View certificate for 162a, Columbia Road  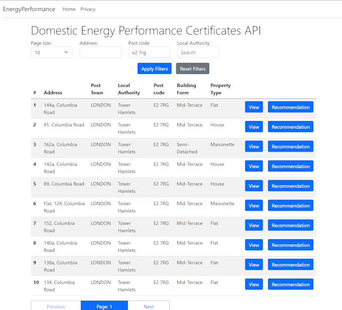click(x=254, y=146)
